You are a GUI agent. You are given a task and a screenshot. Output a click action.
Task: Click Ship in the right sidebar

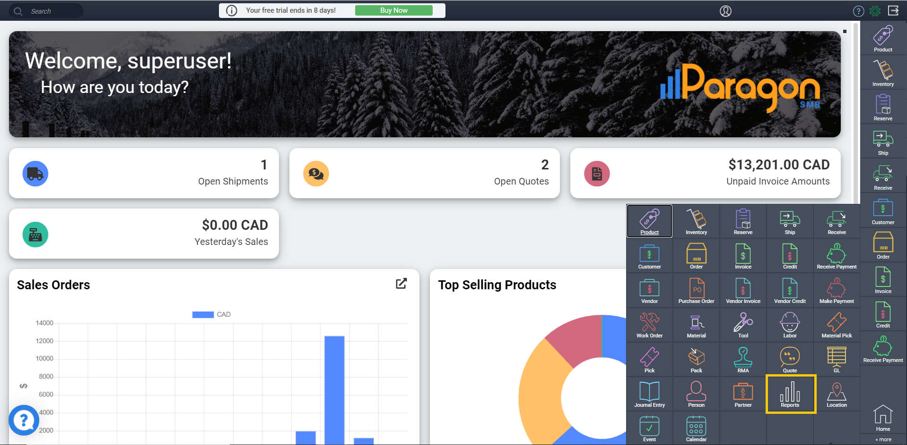883,142
